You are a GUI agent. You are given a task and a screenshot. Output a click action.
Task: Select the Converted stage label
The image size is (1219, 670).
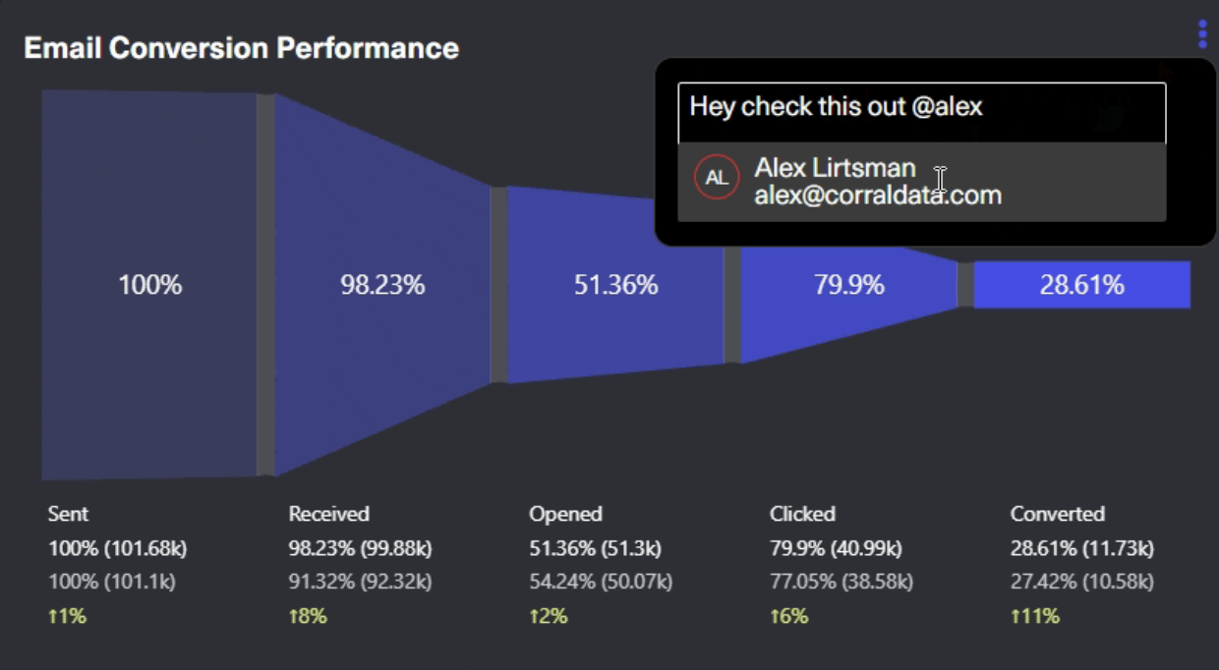pyautogui.click(x=1057, y=514)
